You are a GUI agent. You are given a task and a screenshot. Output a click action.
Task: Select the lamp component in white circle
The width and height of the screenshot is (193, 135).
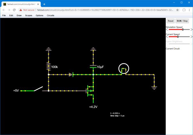tap(124, 69)
